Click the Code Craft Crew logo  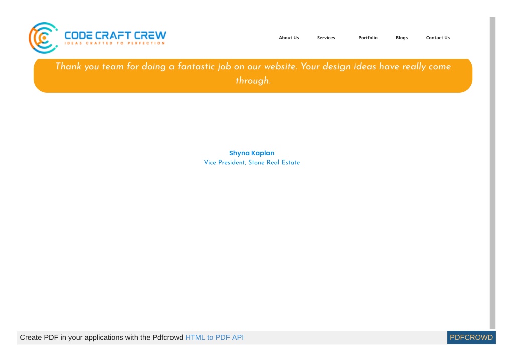coord(97,38)
